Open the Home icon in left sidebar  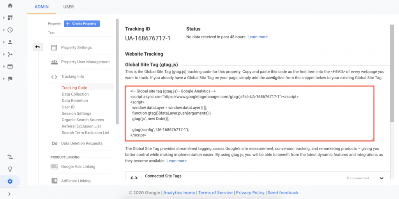10,5
